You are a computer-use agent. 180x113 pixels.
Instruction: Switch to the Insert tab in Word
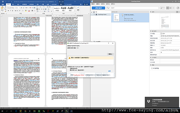[13, 4]
